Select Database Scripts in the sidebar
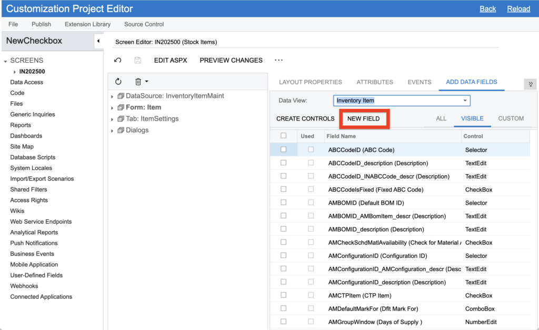Screen dimensions: 539x330 (x=33, y=157)
